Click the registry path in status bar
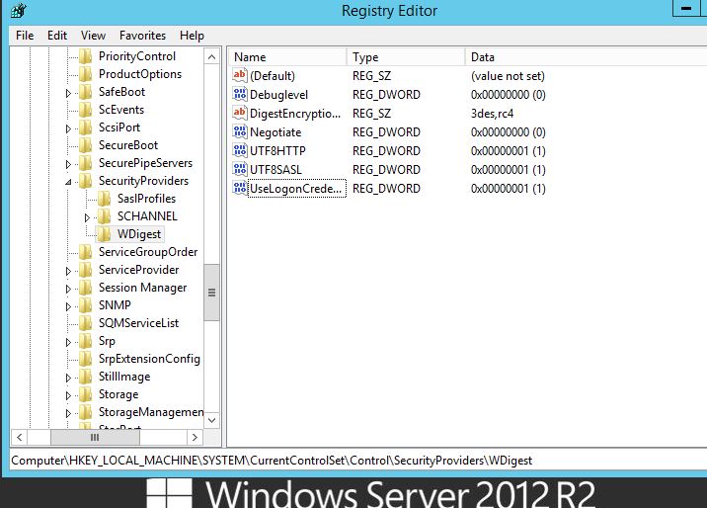The image size is (707, 508). coord(272,461)
